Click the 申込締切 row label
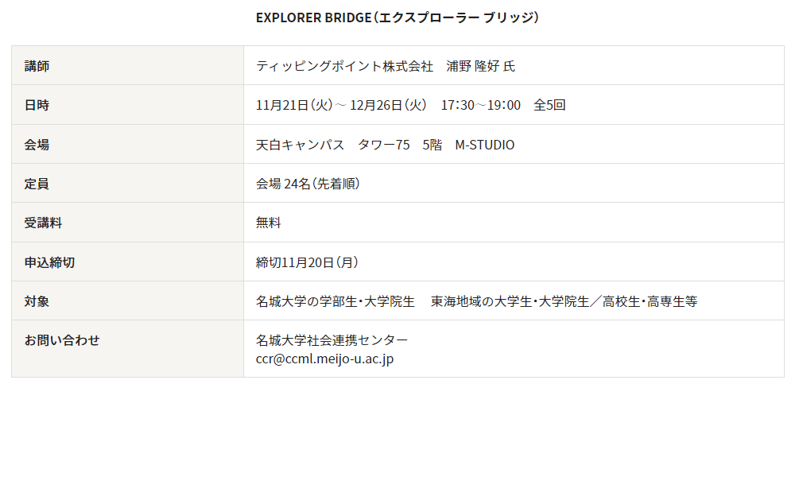Image resolution: width=803 pixels, height=477 pixels. coord(49,262)
